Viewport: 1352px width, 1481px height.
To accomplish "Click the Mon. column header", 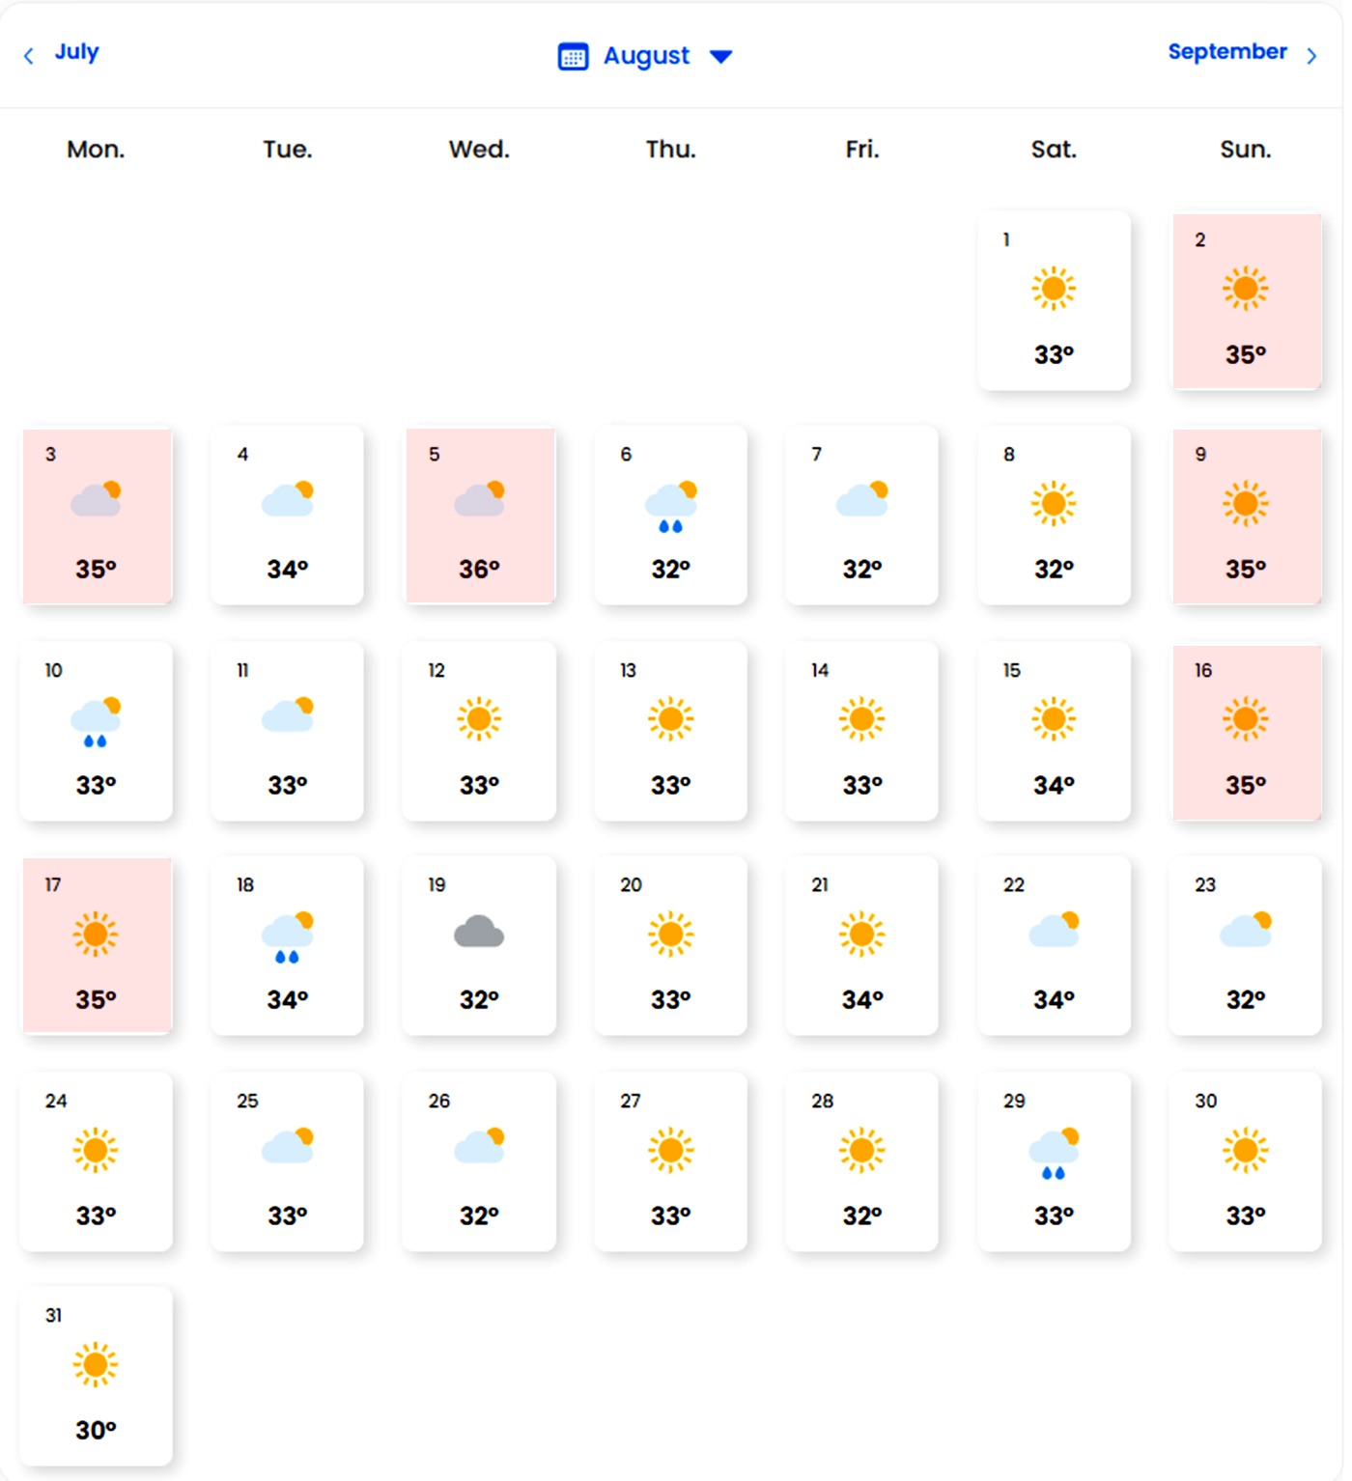I will pyautogui.click(x=95, y=149).
